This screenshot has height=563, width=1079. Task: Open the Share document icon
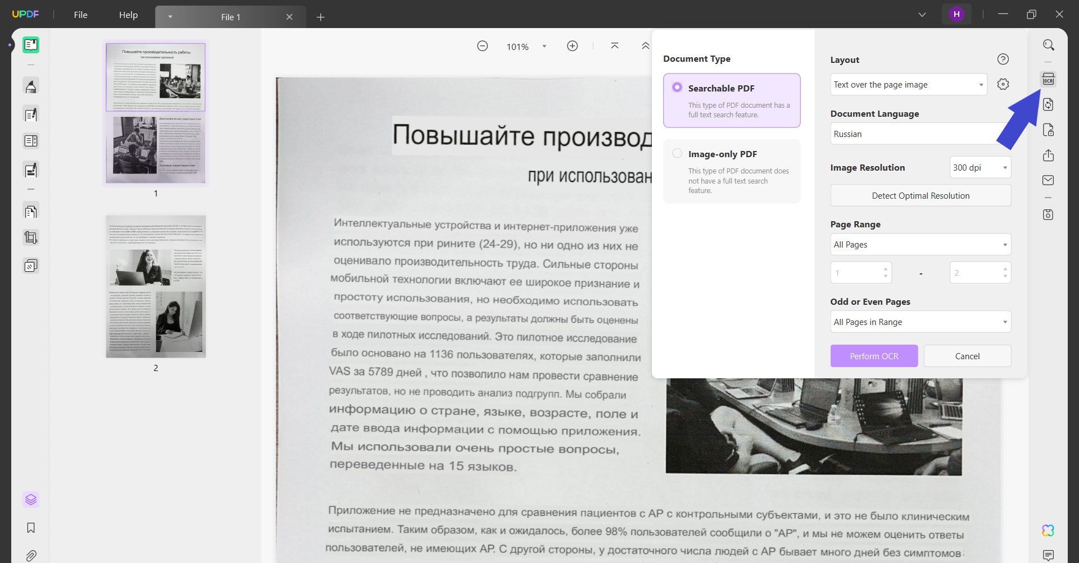(x=1049, y=155)
